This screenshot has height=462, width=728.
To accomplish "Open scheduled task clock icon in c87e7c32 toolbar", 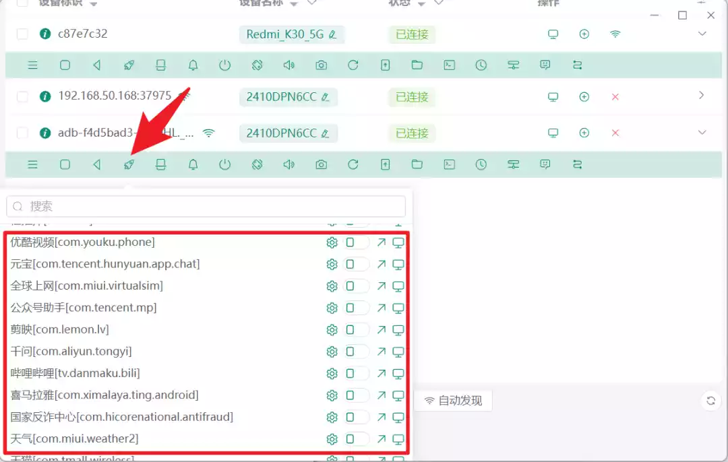I will (481, 65).
